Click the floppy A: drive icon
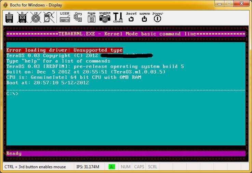 [x=9, y=17]
